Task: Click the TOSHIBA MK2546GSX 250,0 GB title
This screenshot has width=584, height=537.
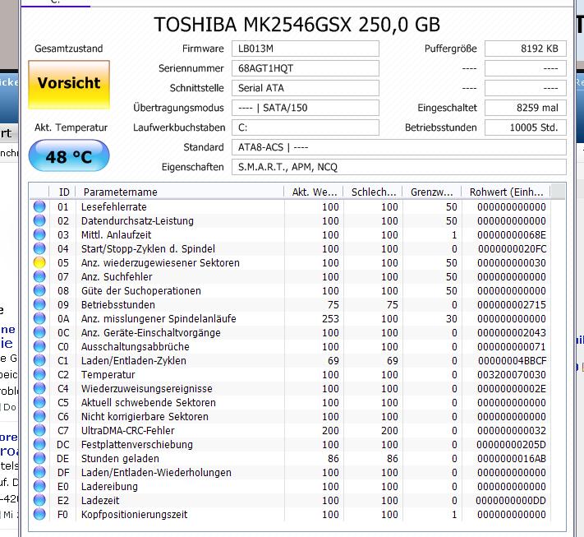Action: (x=297, y=25)
